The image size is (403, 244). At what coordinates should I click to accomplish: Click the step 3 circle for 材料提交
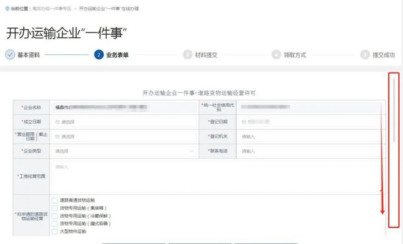coord(187,55)
